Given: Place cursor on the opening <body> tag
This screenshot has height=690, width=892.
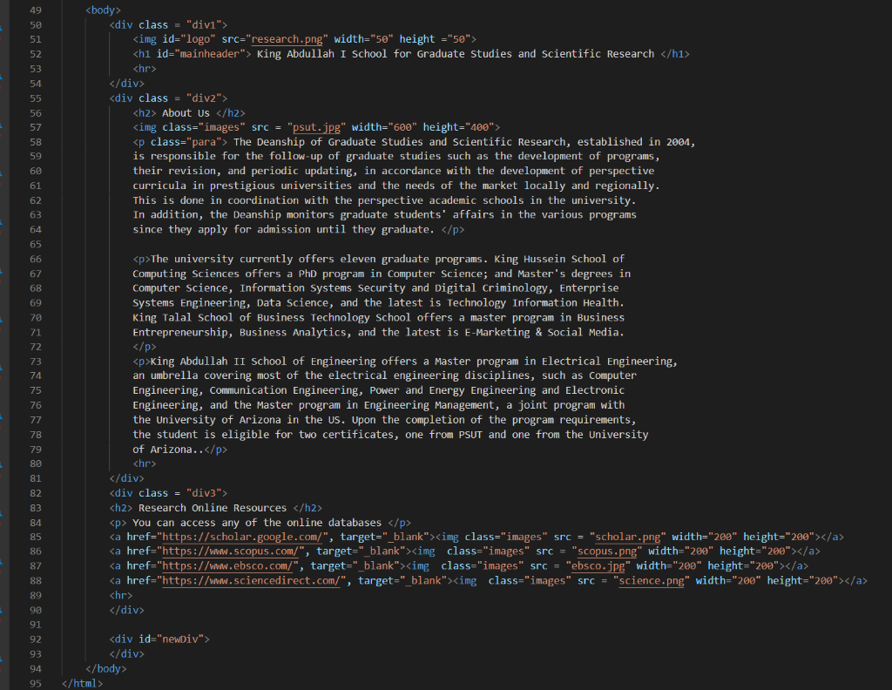Looking at the screenshot, I should [103, 10].
